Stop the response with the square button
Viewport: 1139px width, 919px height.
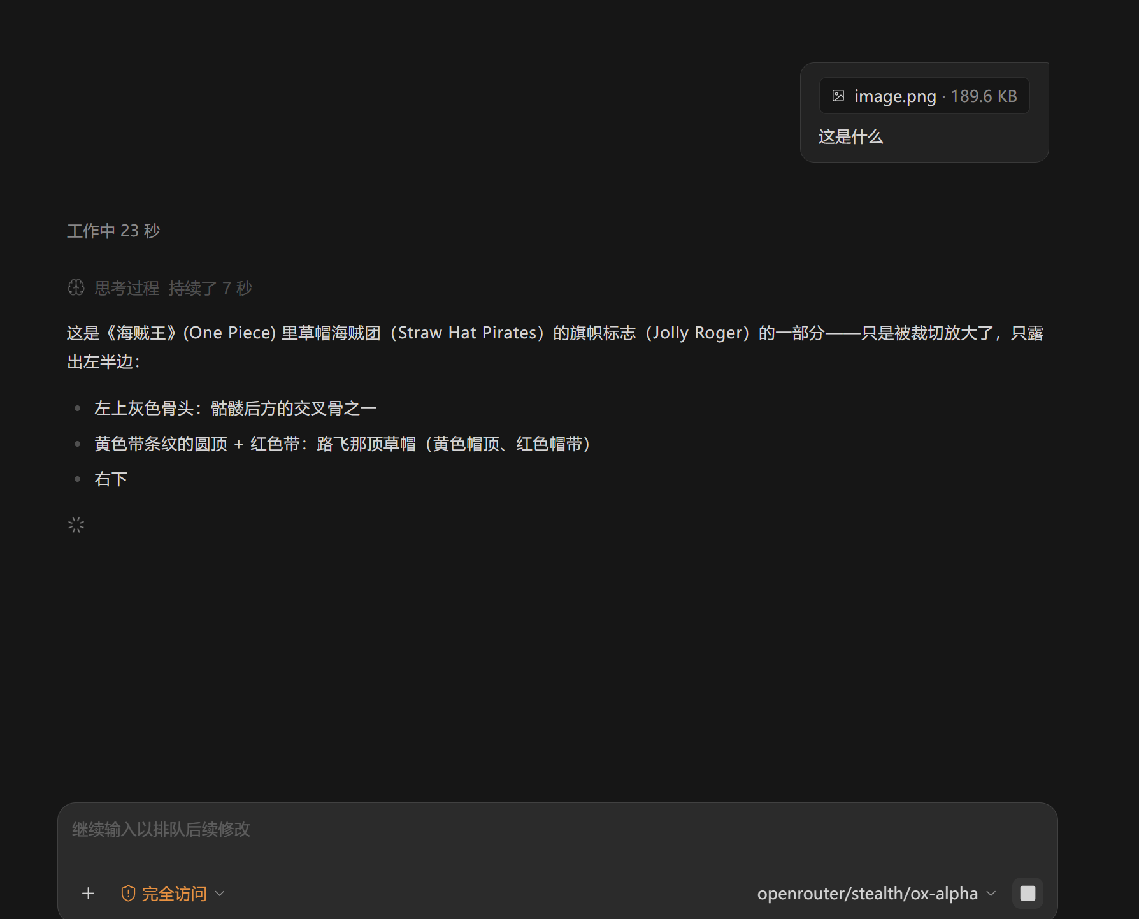tap(1028, 894)
